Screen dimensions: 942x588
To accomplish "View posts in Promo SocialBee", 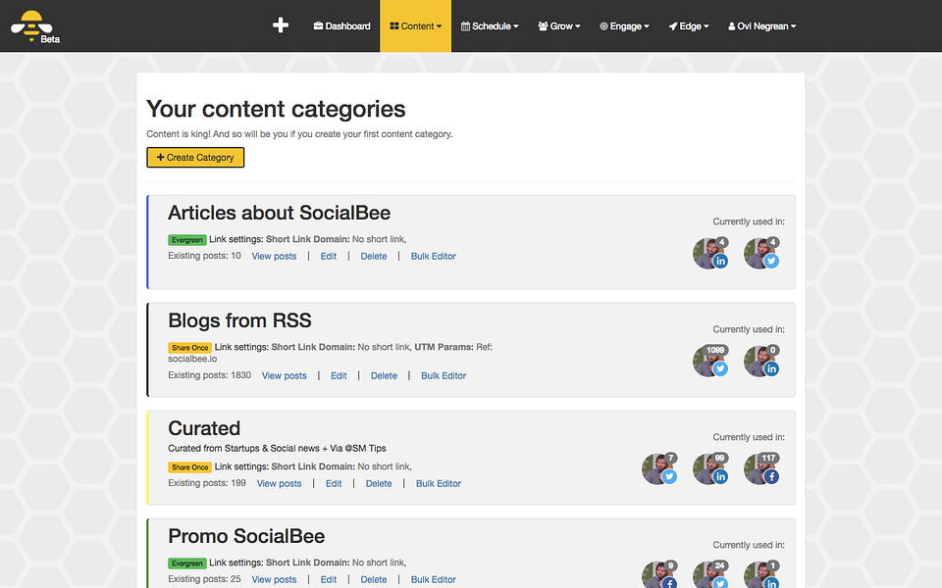I will (x=274, y=579).
